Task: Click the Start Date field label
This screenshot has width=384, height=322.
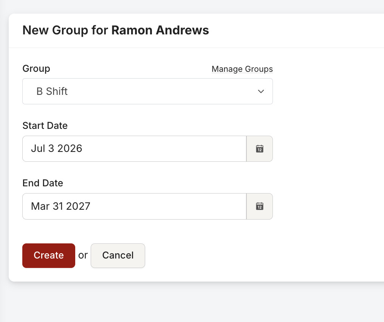Action: click(x=45, y=125)
